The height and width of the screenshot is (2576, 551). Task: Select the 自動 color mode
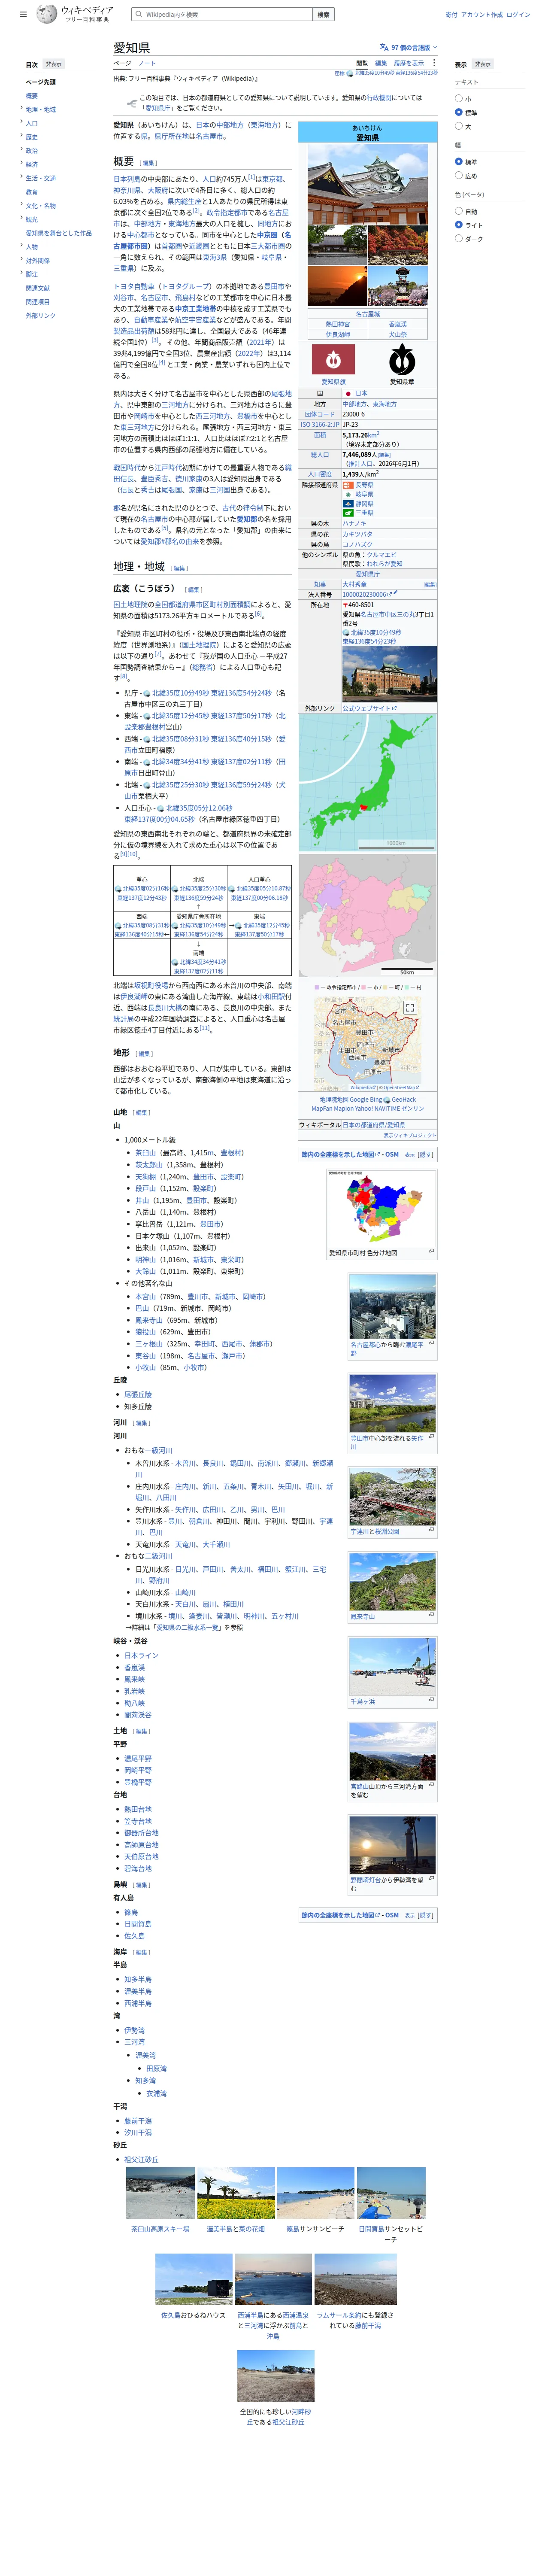pos(459,211)
